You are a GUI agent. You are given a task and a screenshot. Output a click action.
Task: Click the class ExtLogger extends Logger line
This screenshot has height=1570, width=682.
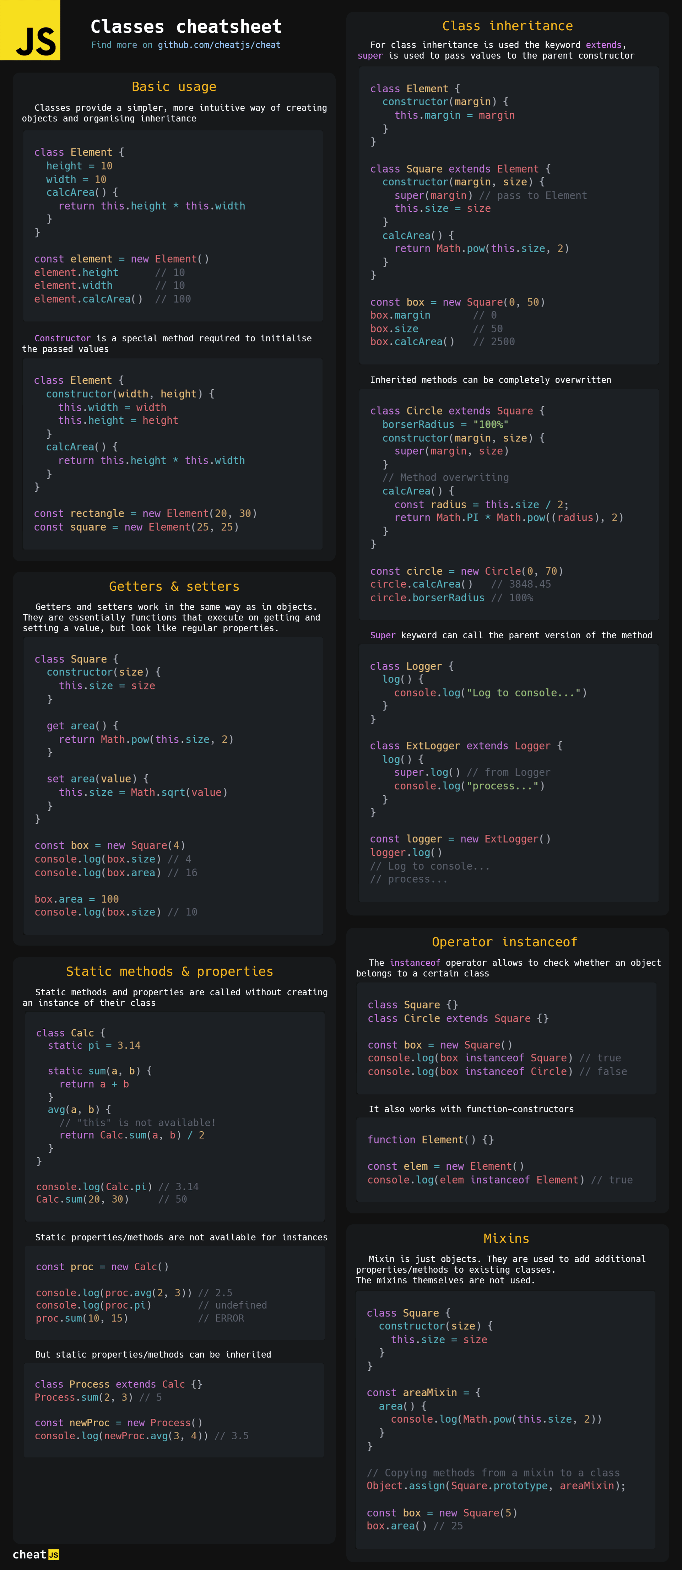click(466, 746)
